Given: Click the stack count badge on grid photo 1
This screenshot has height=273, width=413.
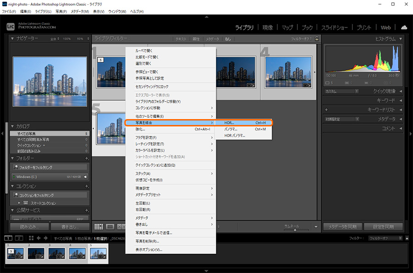Looking at the screenshot, I should point(100,60).
